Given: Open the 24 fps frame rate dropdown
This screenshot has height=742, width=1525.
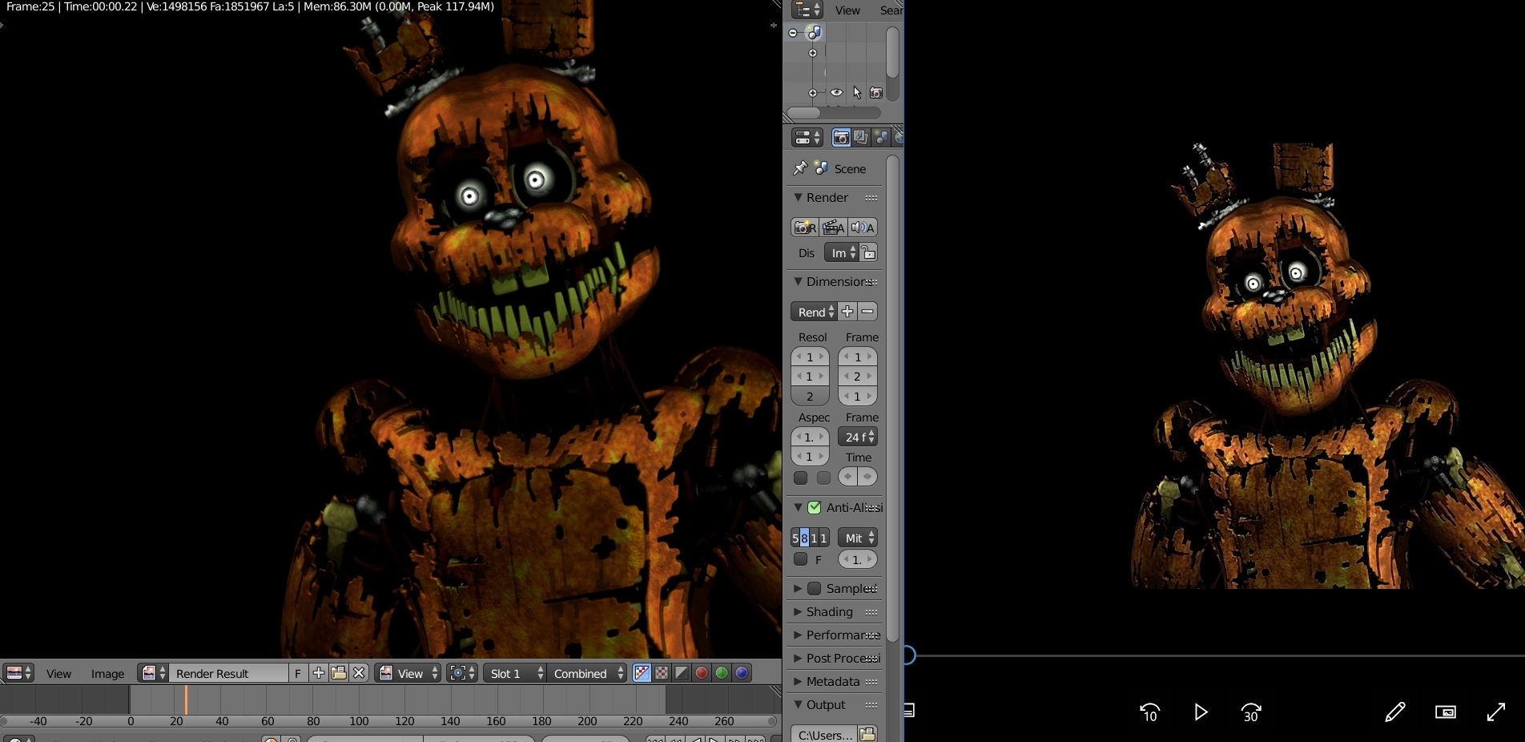Looking at the screenshot, I should pos(858,437).
